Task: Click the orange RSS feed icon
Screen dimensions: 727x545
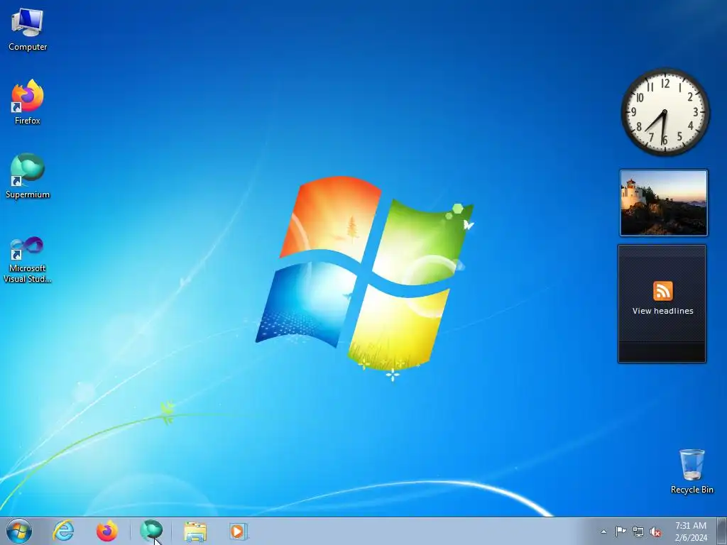Action: coord(662,291)
